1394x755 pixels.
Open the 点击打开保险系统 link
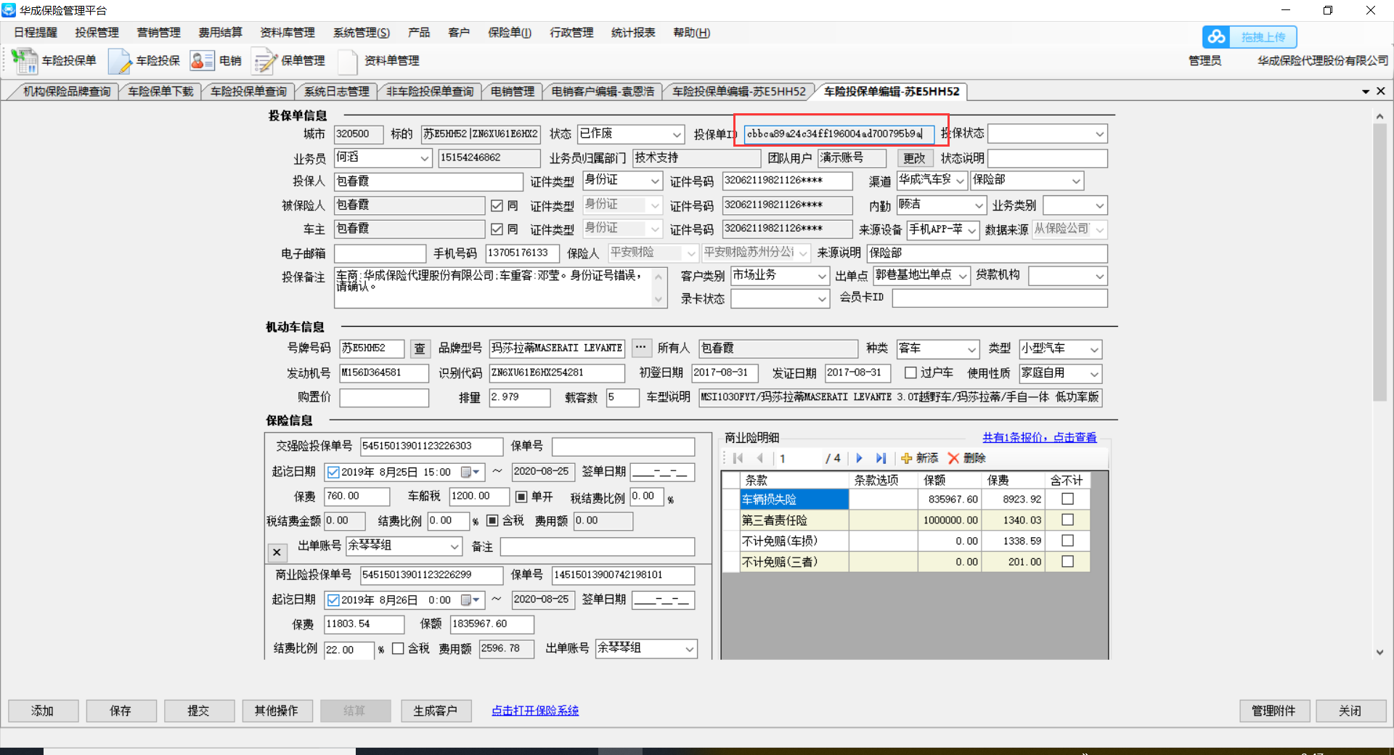click(x=535, y=711)
